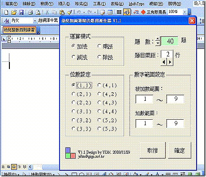Select the 乘法 operation mode
Screen dimensions: 206x177
[x=99, y=46]
